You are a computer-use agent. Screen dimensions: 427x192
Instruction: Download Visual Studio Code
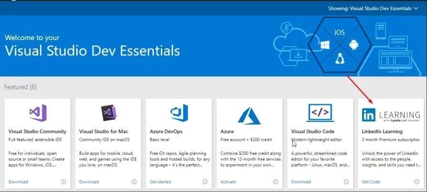click(301, 182)
